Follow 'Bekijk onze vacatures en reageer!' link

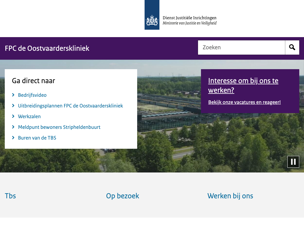(x=244, y=102)
